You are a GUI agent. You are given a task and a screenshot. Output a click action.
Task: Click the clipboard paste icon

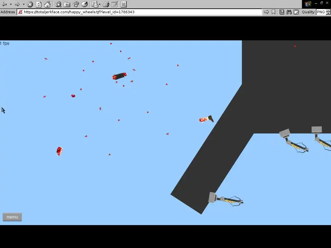[296, 12]
